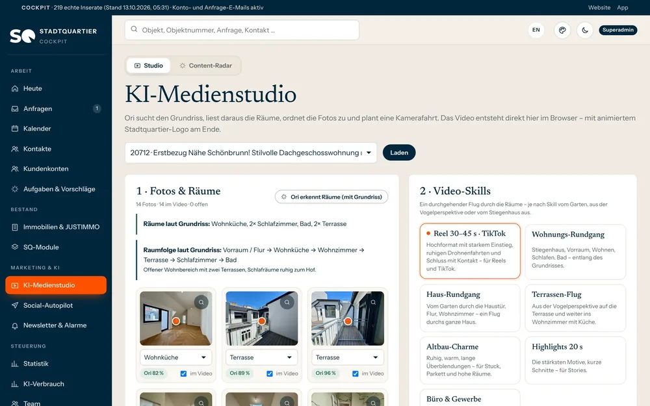The width and height of the screenshot is (650, 406).
Task: Open the App link in top bar
Action: pyautogui.click(x=622, y=7)
